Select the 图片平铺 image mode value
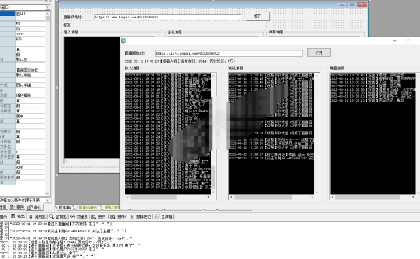420x259 pixels. (30, 85)
